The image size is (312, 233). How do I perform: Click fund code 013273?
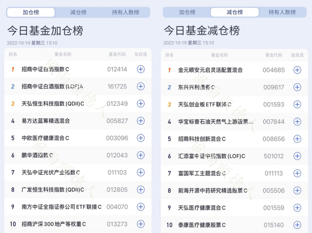(x=117, y=224)
